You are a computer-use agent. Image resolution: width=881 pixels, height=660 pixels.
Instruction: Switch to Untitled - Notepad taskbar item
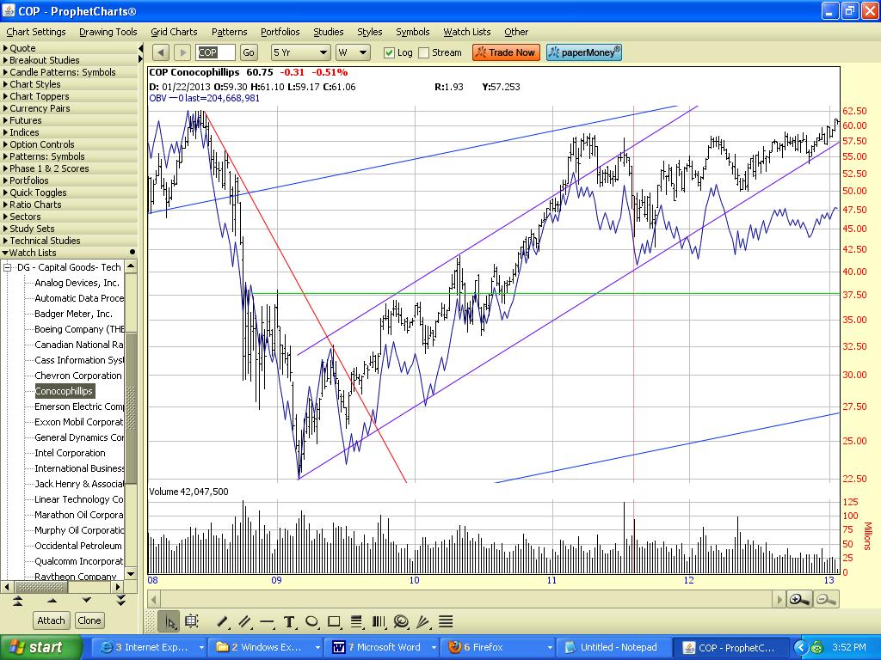612,647
